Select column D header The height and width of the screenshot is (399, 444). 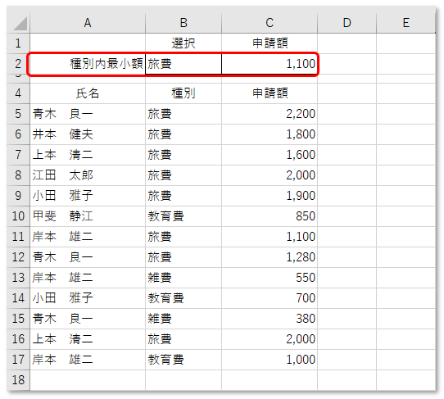click(347, 23)
